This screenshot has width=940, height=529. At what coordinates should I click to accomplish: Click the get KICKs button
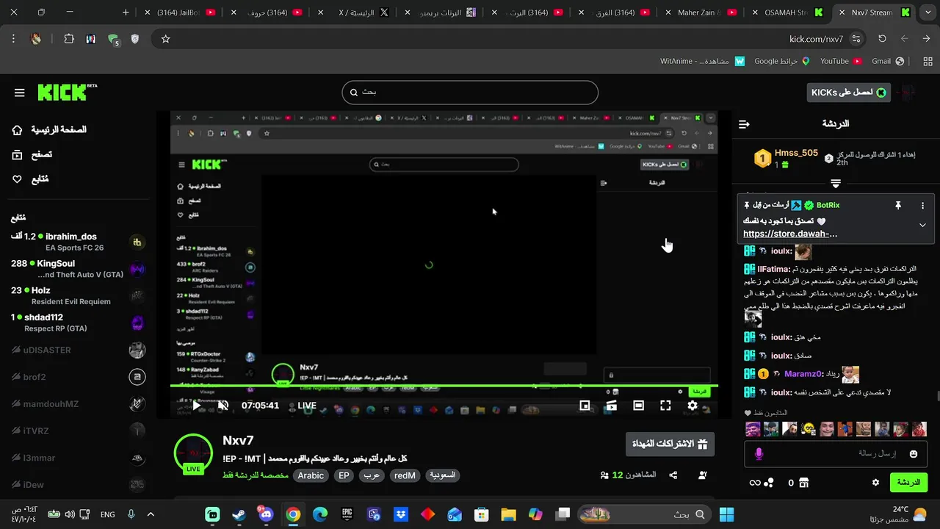point(848,93)
